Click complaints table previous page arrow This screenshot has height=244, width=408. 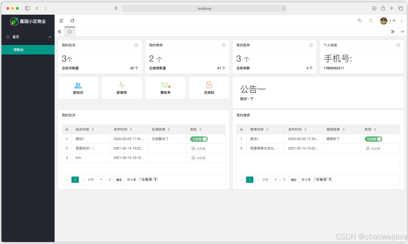(67, 180)
